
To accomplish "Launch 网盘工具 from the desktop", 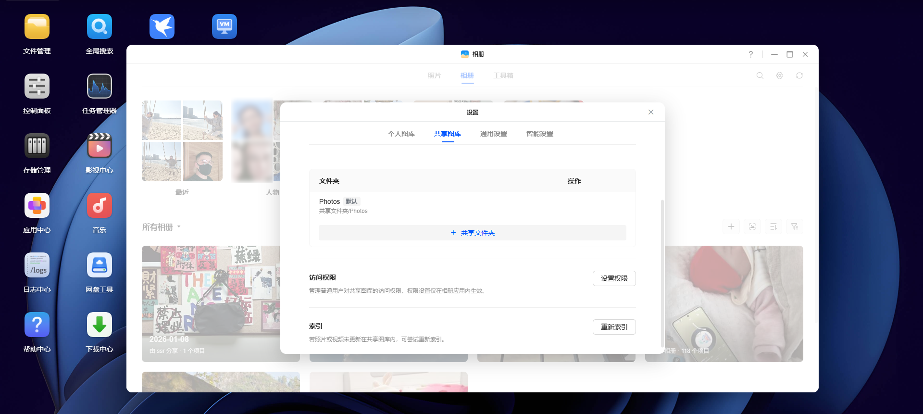I will [x=100, y=265].
